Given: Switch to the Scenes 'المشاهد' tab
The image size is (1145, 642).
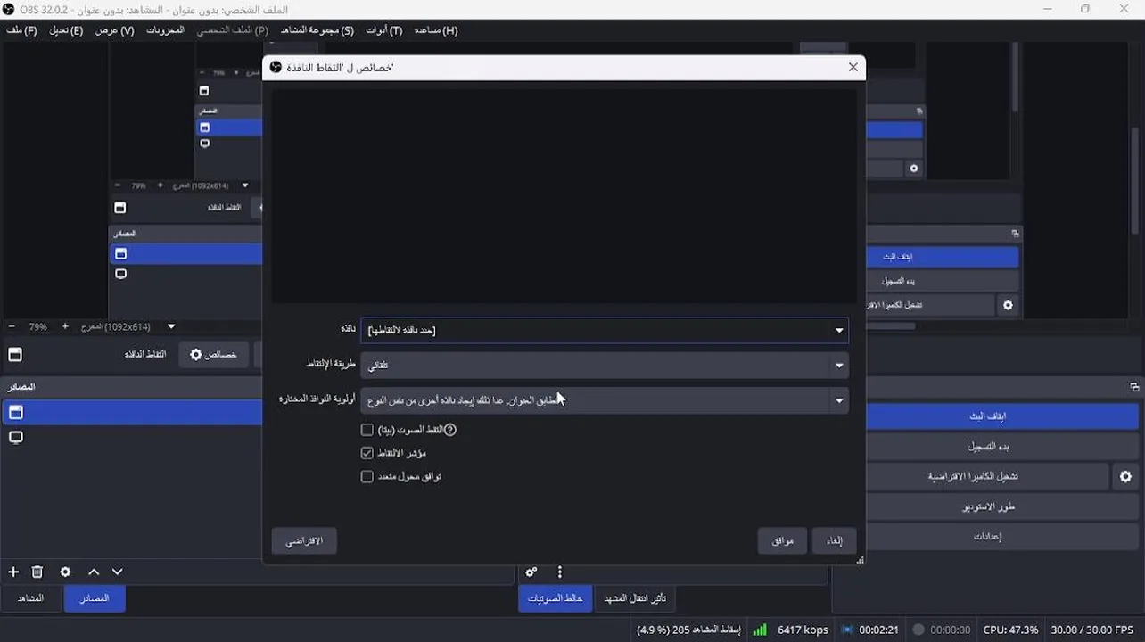Looking at the screenshot, I should (x=31, y=598).
